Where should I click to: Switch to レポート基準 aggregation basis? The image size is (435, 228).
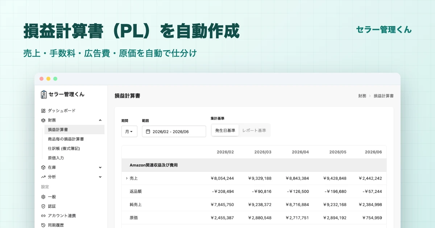[x=254, y=130]
